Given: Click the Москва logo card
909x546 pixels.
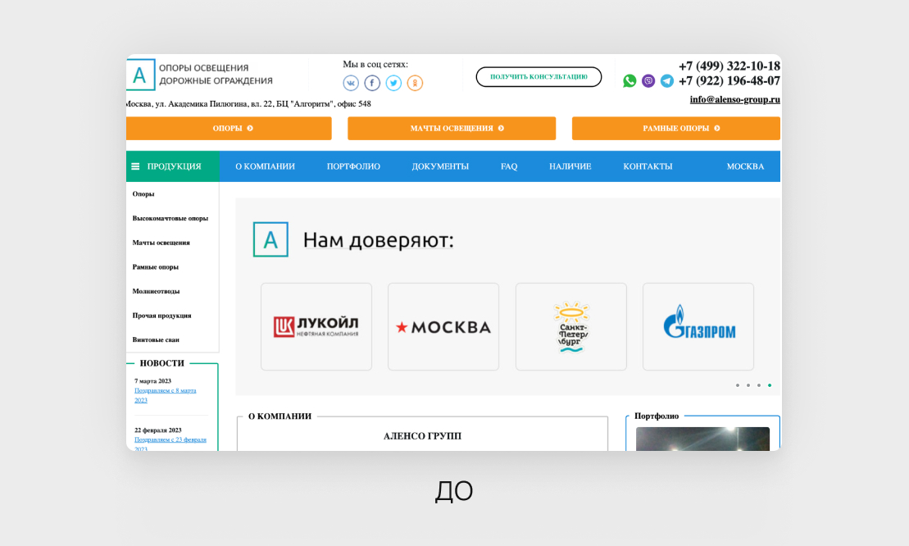Looking at the screenshot, I should tap(443, 326).
